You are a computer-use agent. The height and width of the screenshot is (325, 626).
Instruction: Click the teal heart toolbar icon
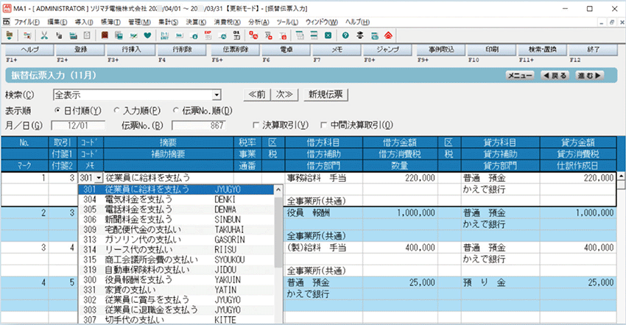click(x=147, y=35)
